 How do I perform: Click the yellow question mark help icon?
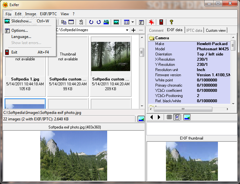tap(171, 22)
